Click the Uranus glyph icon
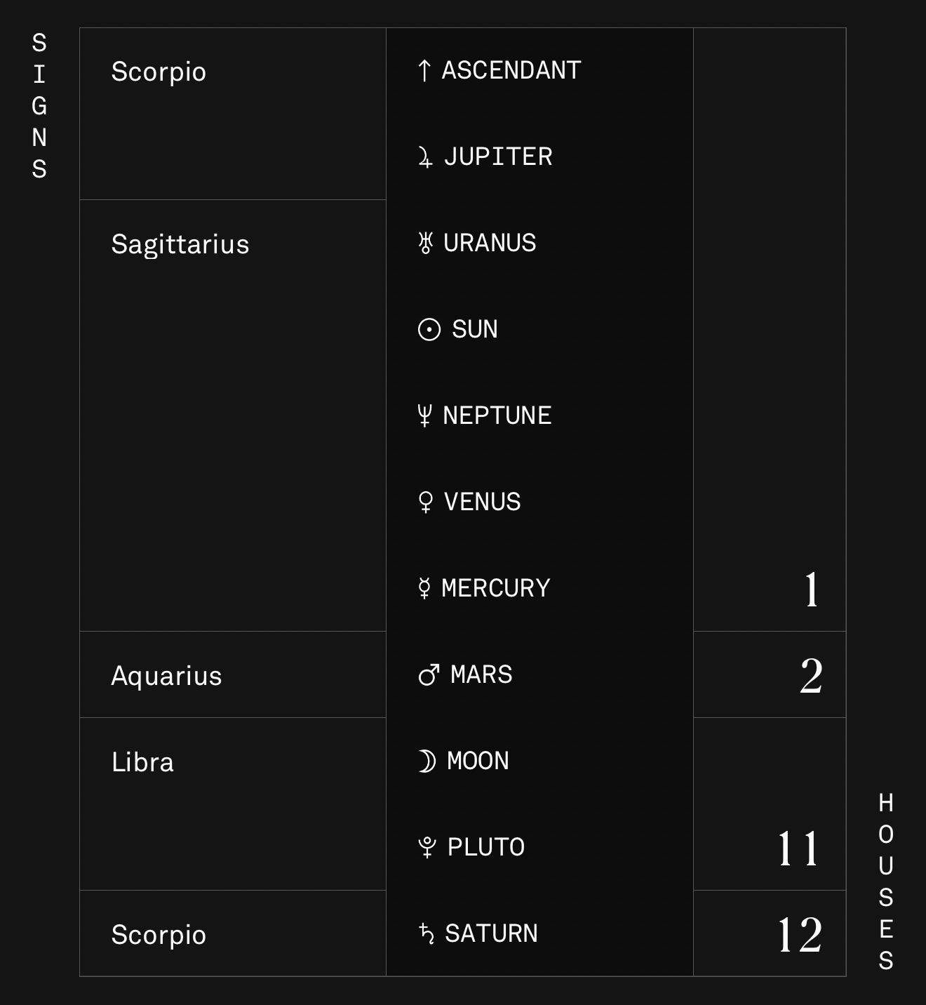This screenshot has width=926, height=1005. [425, 243]
